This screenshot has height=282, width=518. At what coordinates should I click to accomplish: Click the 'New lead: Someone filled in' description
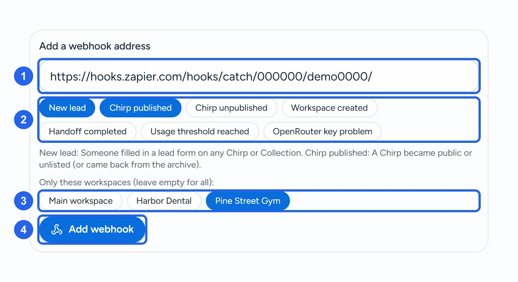coord(256,159)
